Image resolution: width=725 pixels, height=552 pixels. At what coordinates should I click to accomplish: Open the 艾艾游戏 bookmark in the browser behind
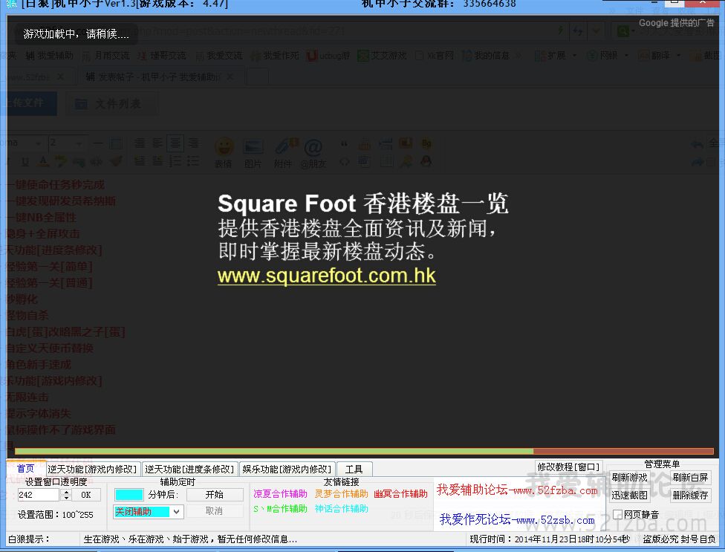383,56
